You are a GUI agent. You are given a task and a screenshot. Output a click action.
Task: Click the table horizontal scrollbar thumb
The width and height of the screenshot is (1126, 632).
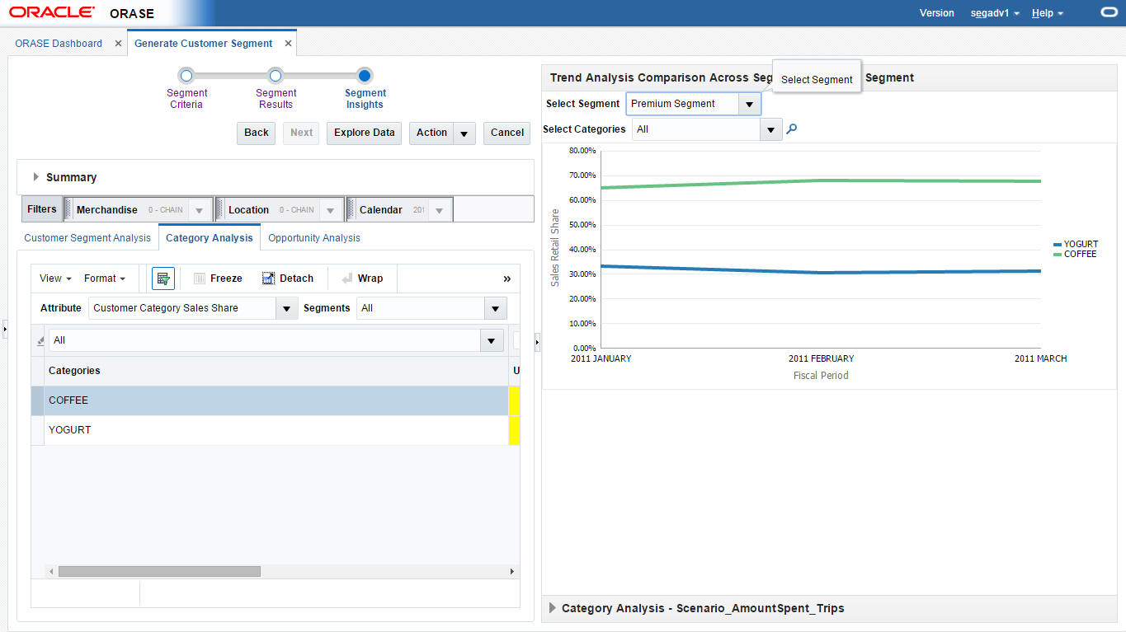click(159, 571)
